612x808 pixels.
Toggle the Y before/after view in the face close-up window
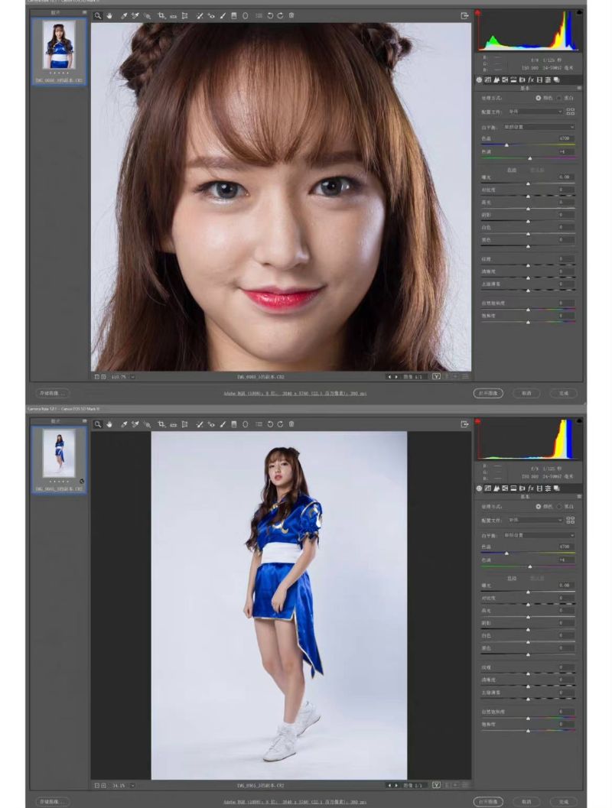pos(436,377)
